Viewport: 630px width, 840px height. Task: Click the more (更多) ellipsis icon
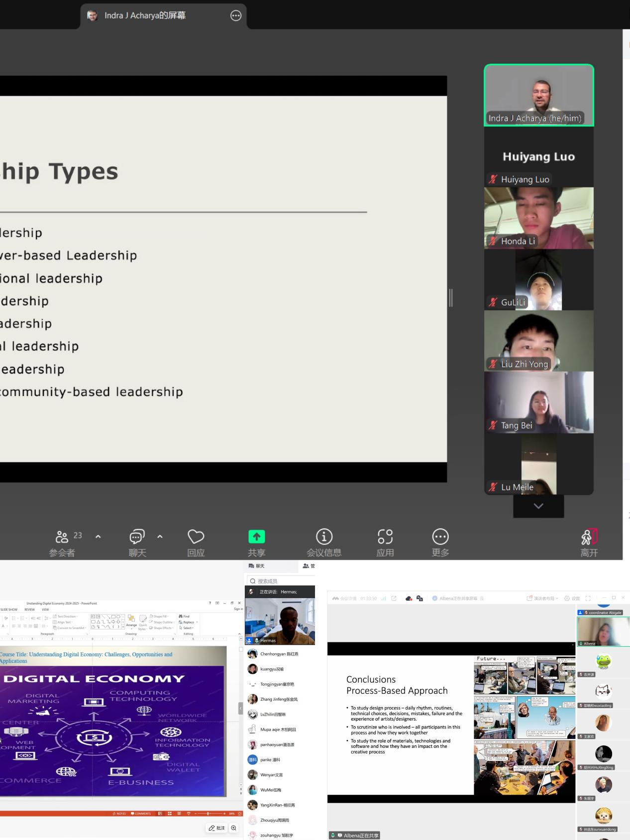pyautogui.click(x=440, y=537)
